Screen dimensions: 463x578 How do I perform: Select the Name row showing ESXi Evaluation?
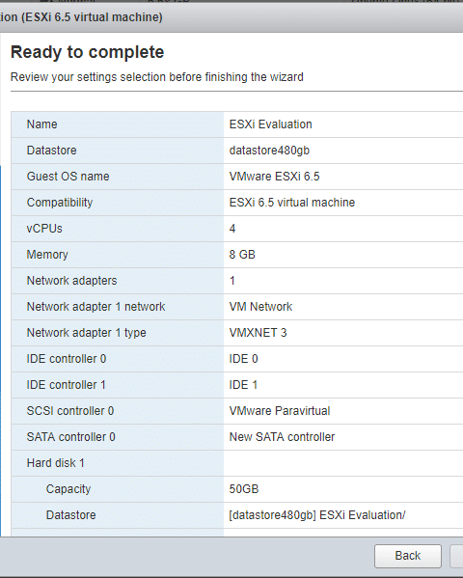[x=237, y=124]
